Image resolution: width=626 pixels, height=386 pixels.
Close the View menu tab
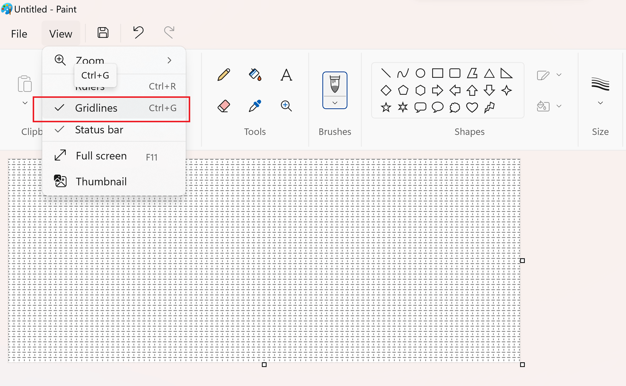61,34
